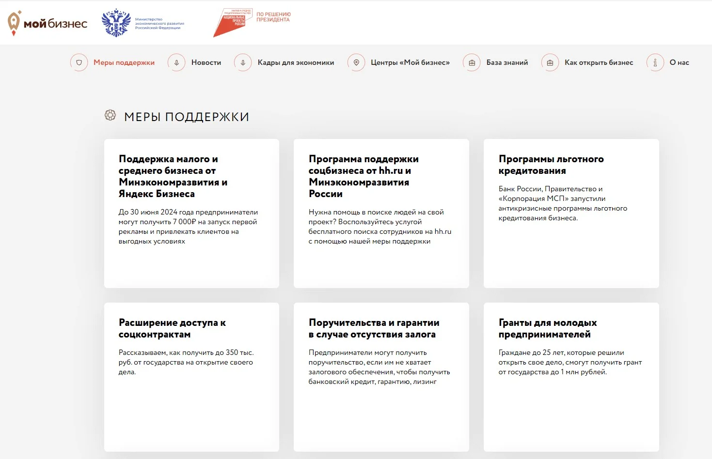Click the Мой бизнес logo

tap(47, 23)
